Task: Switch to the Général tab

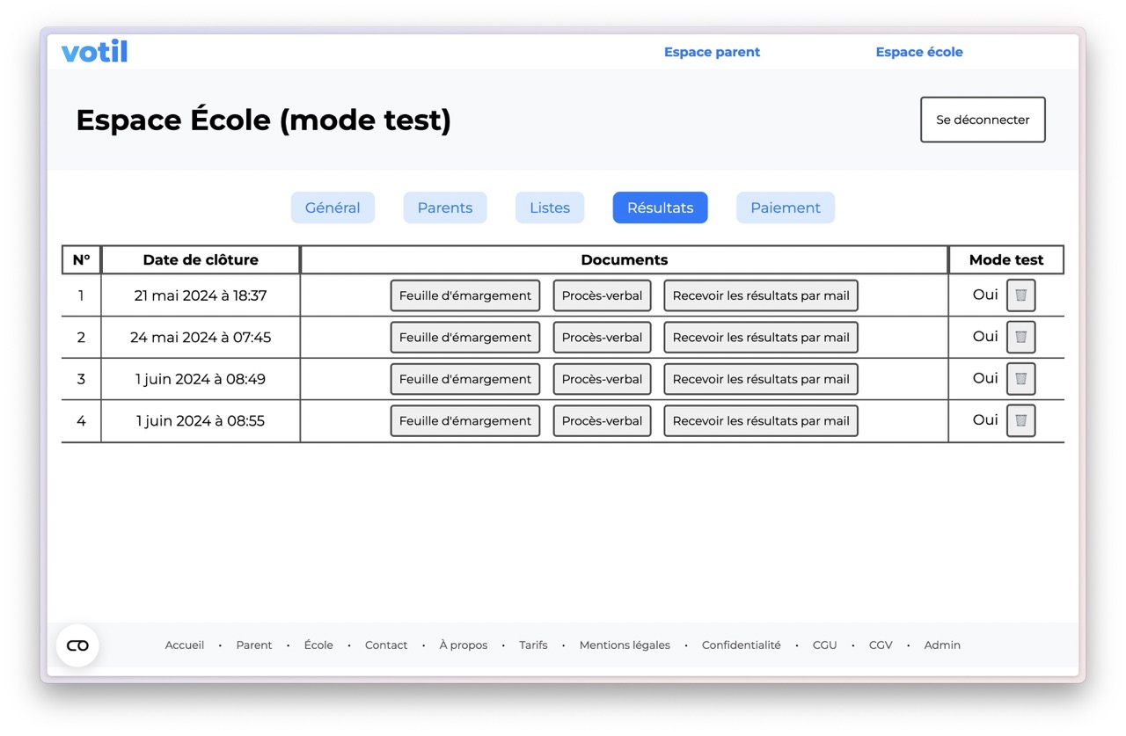Action: 333,208
